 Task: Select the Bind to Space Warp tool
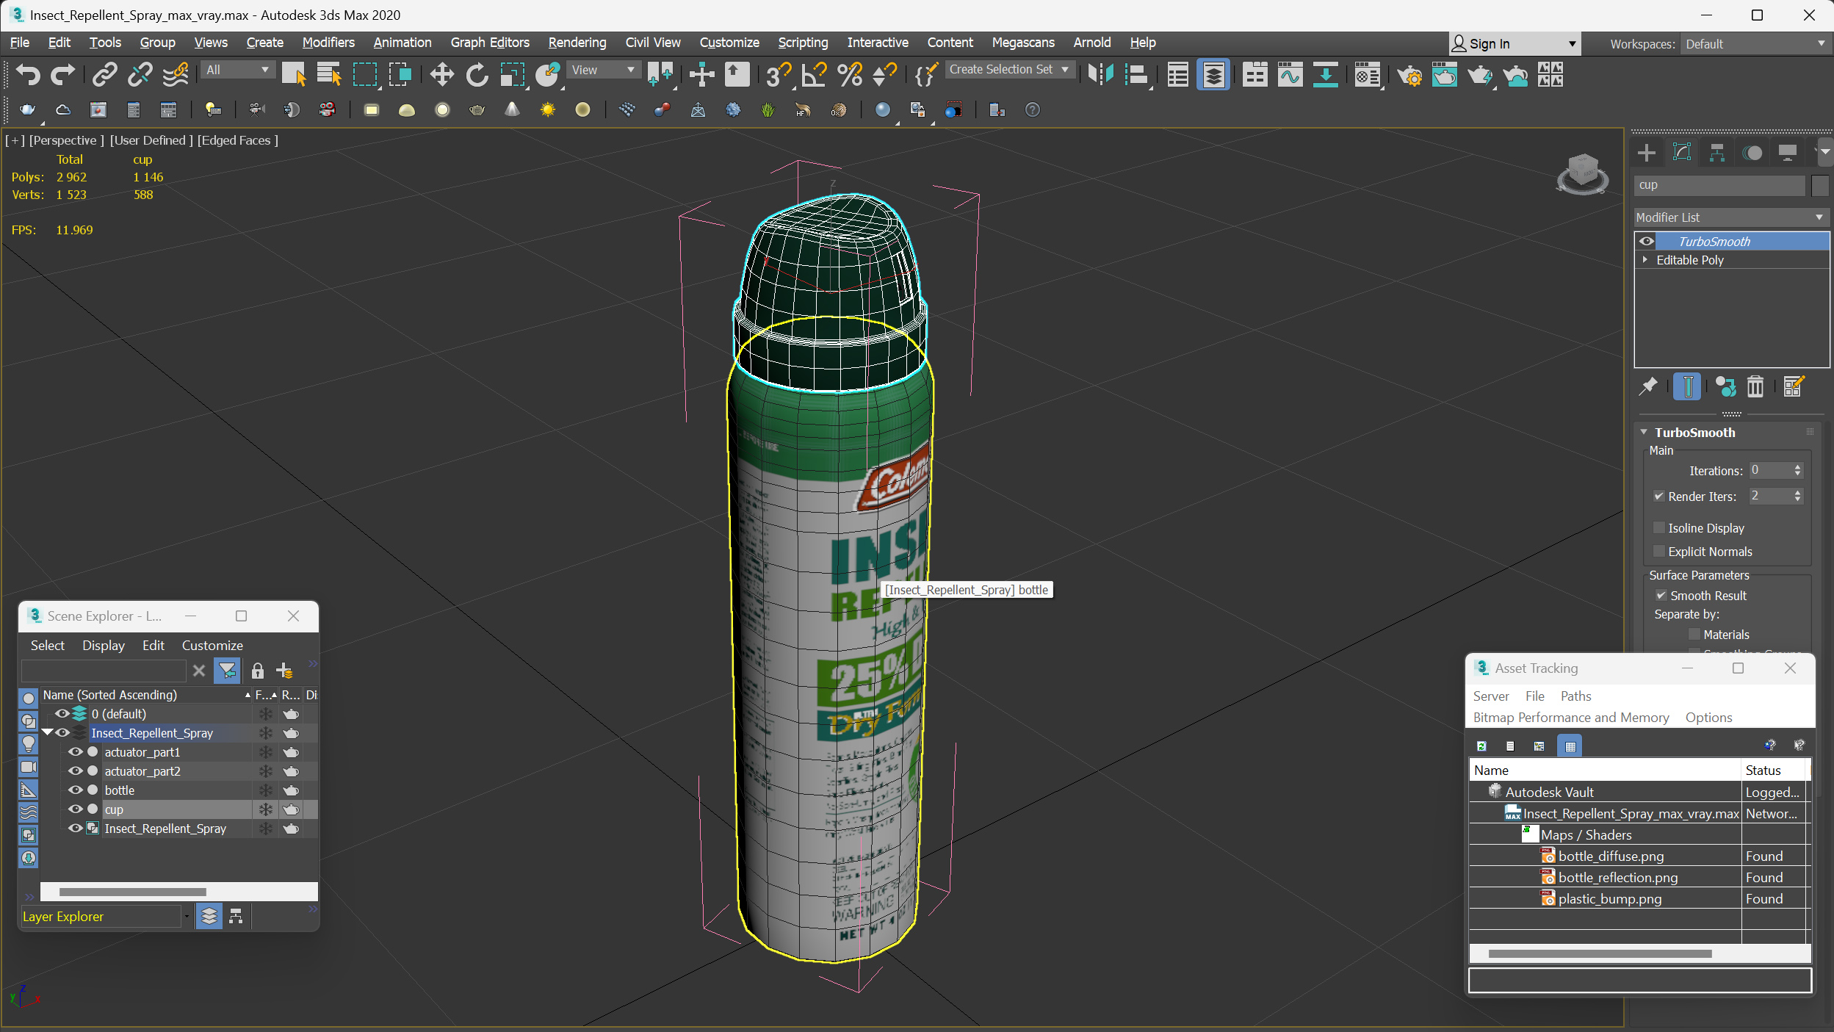[176, 74]
